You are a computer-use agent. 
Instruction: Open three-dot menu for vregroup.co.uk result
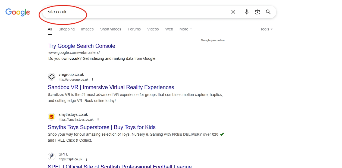click(x=92, y=80)
